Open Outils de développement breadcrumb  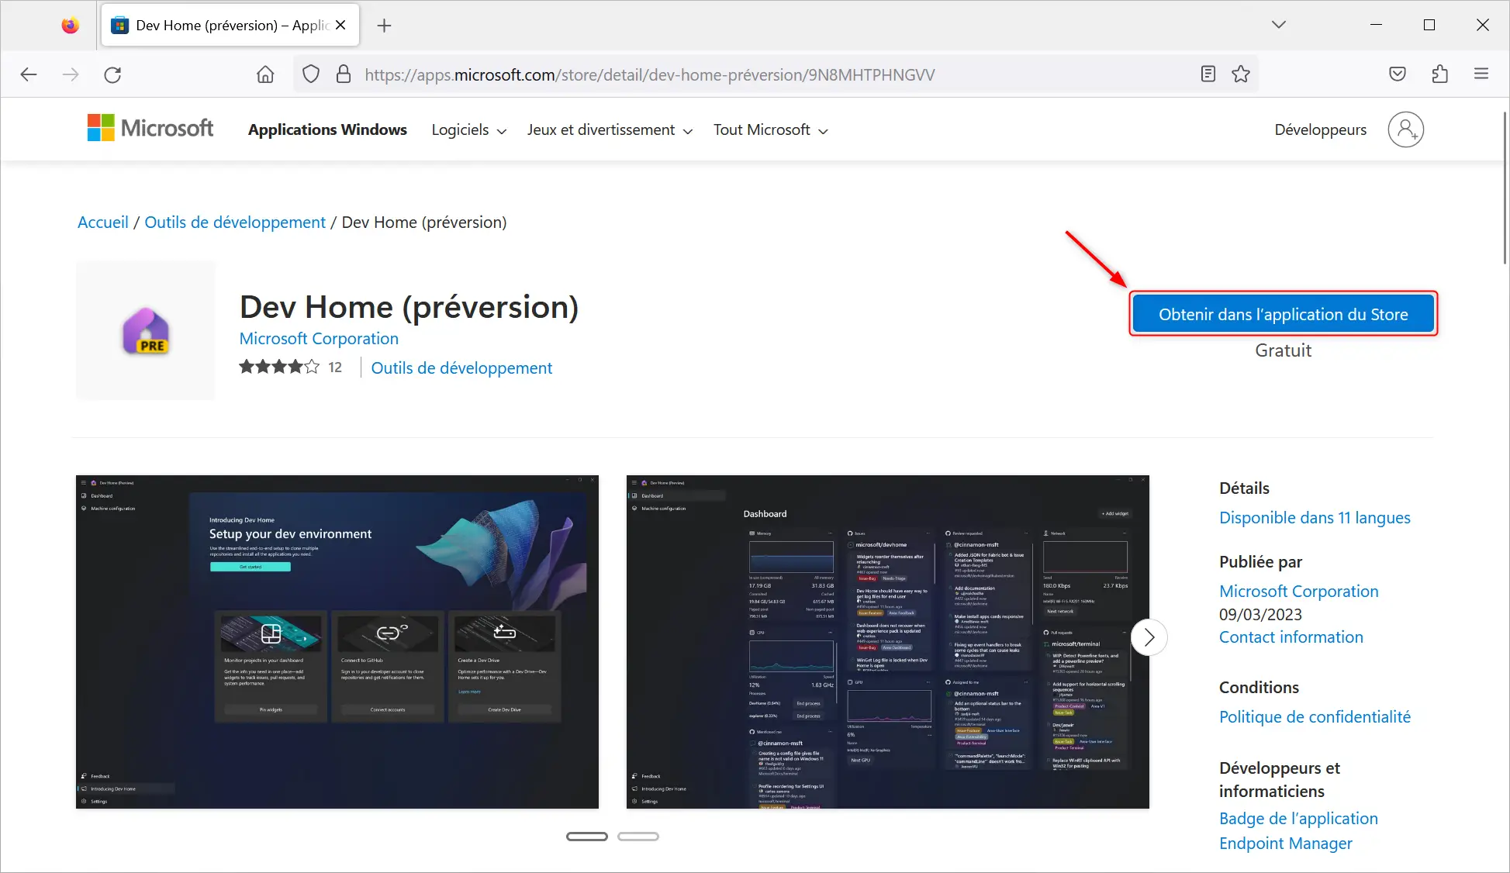235,223
